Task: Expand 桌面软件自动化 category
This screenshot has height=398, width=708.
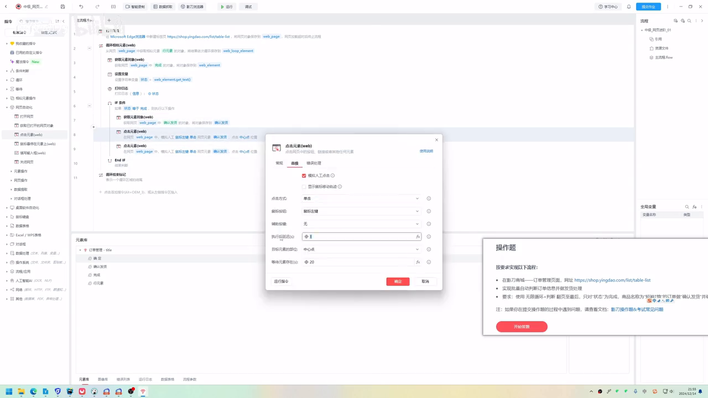Action: tap(7, 207)
